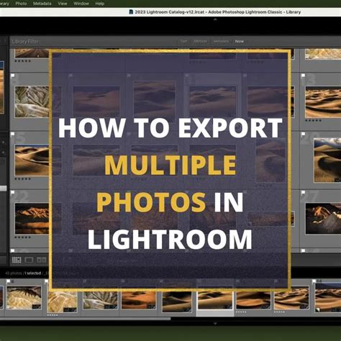Screen dimensions: 341x341
Task: Collapse the filmstrip with bottom arrow
Action: [215, 324]
